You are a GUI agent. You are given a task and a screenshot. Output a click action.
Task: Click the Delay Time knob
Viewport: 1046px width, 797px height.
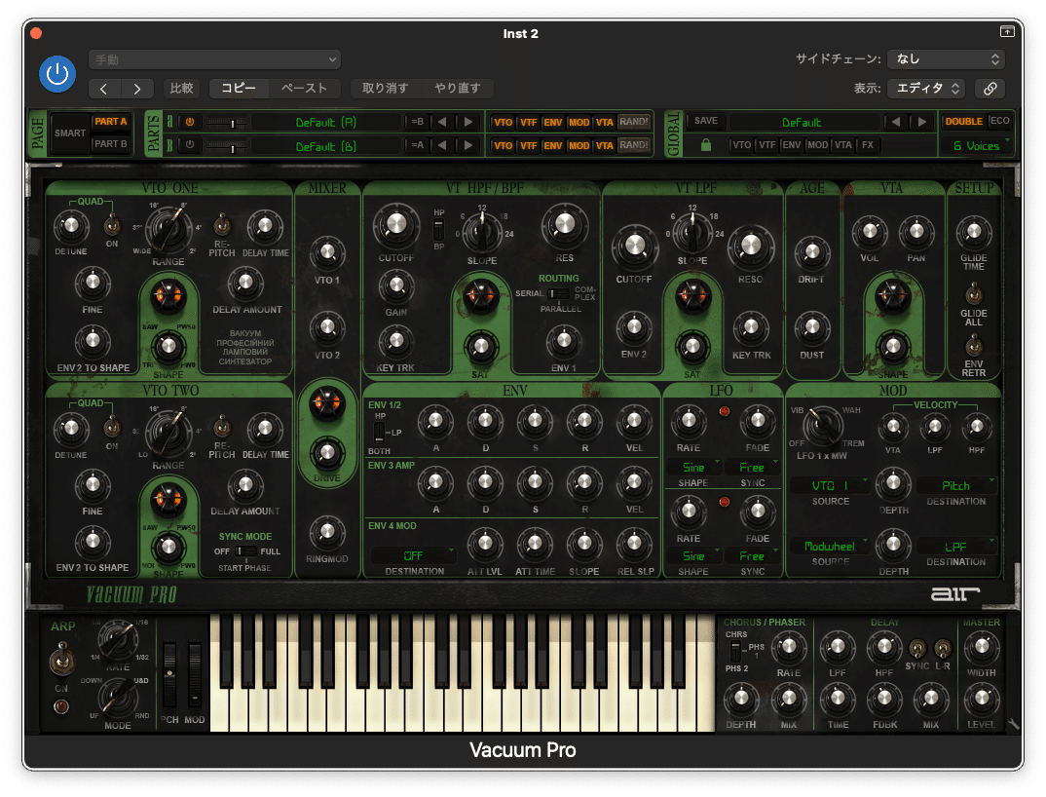click(838, 699)
